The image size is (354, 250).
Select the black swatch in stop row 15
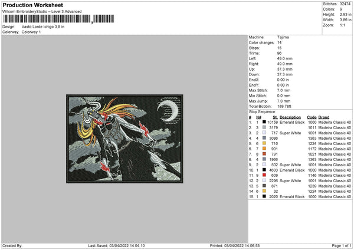pos(264,196)
